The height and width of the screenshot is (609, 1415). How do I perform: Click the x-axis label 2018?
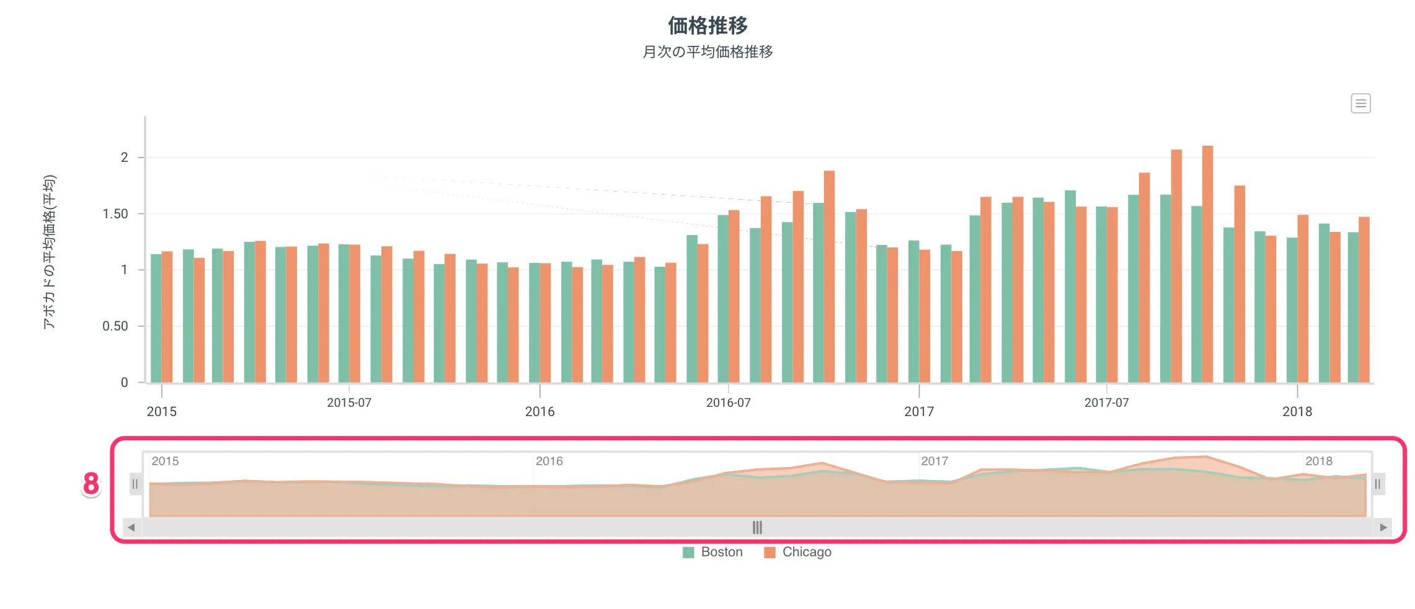(x=1297, y=412)
